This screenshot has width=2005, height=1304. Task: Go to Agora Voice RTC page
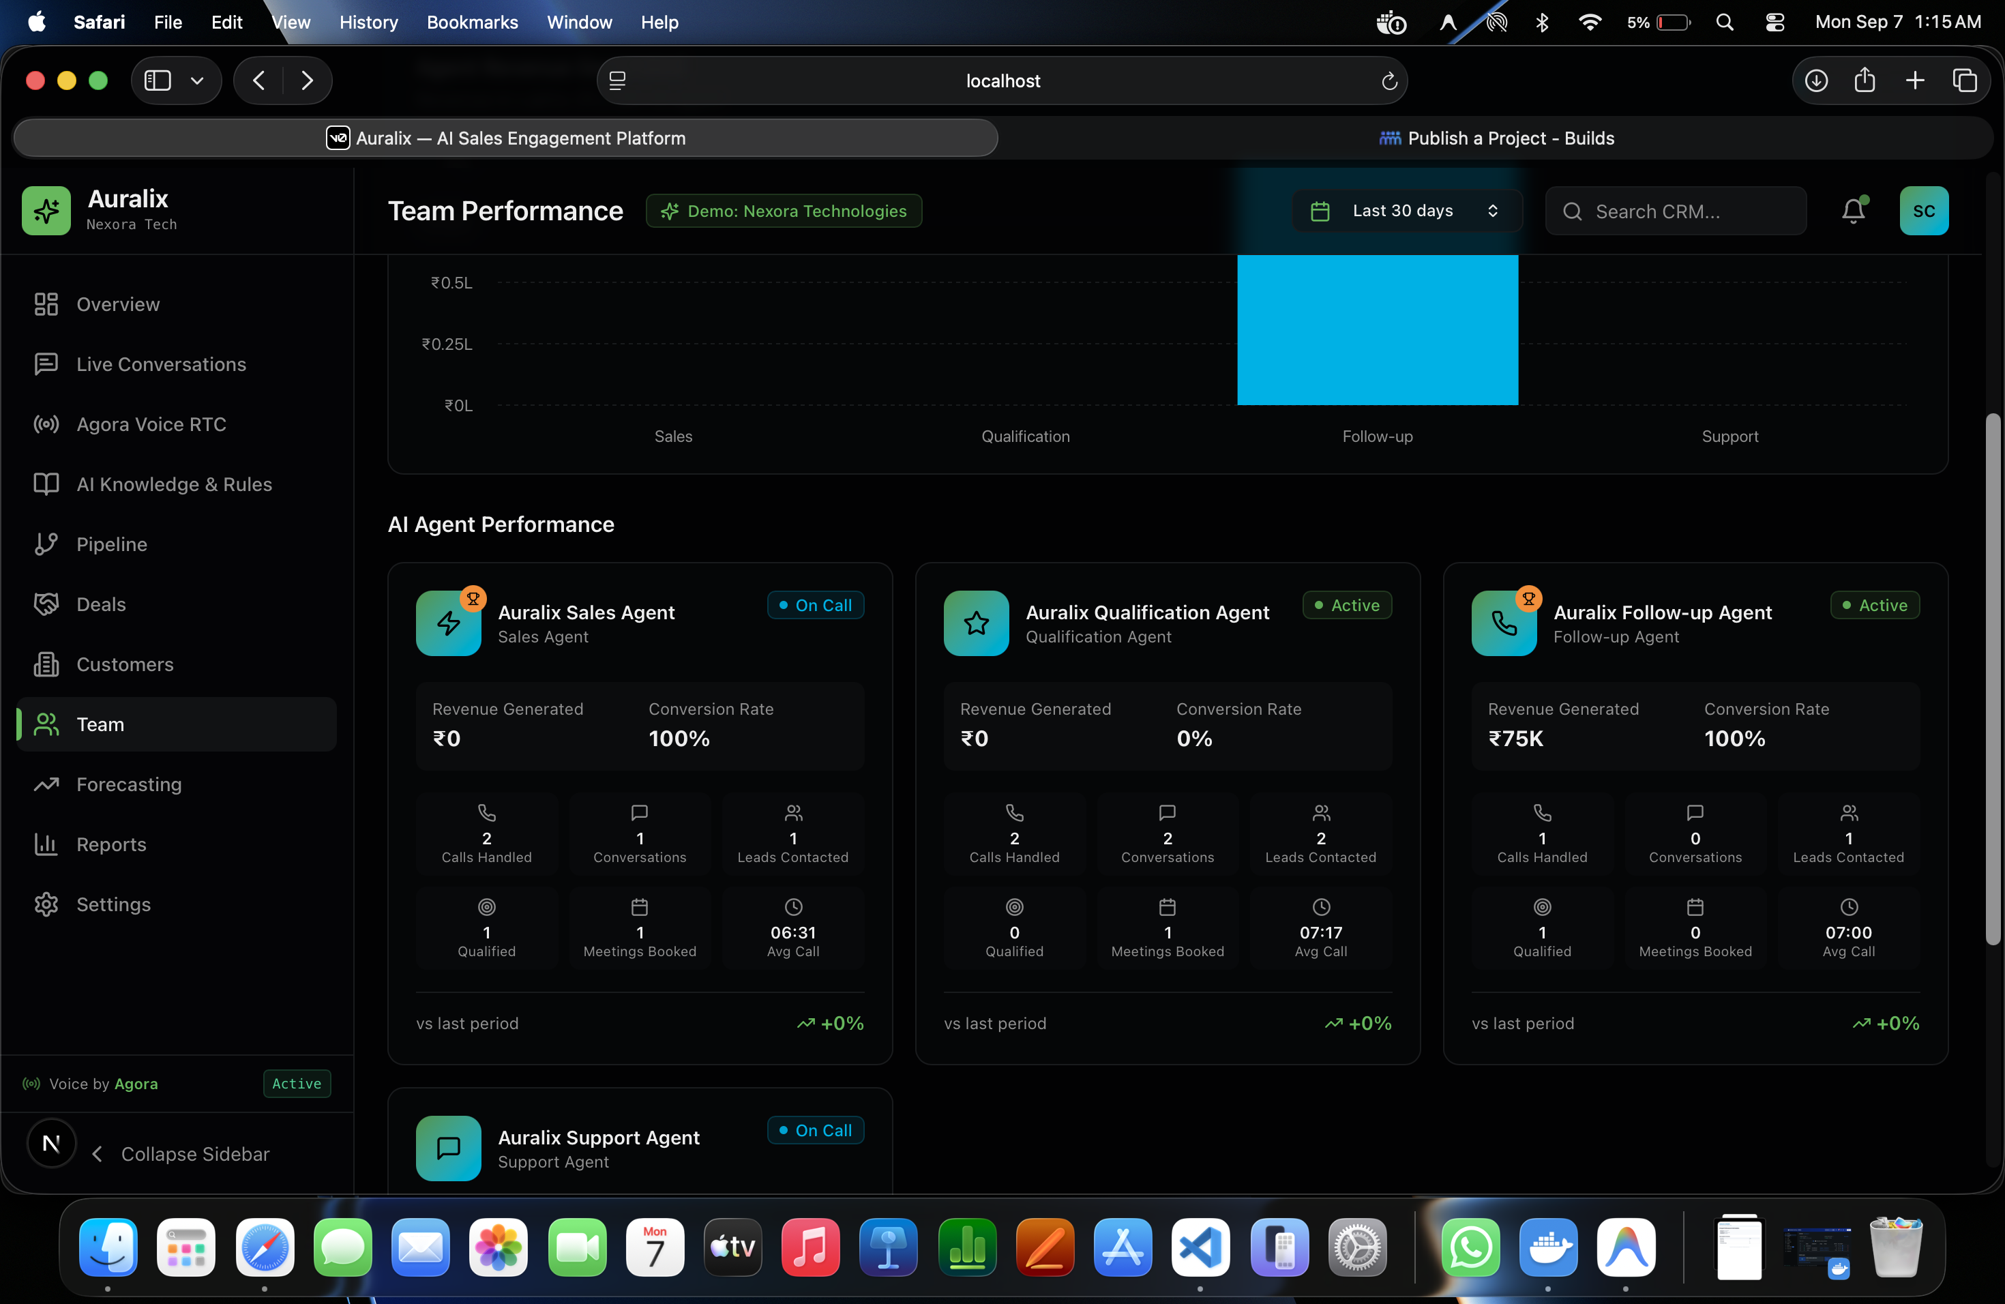click(176, 424)
